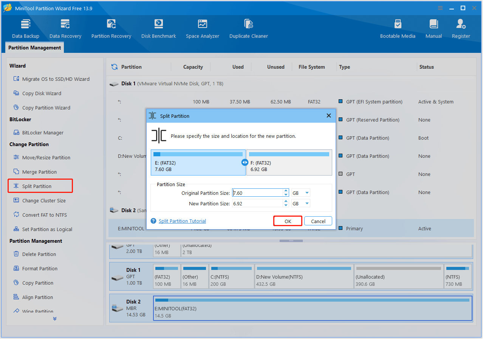The height and width of the screenshot is (339, 483).
Task: Open the Manual
Action: tap(434, 29)
